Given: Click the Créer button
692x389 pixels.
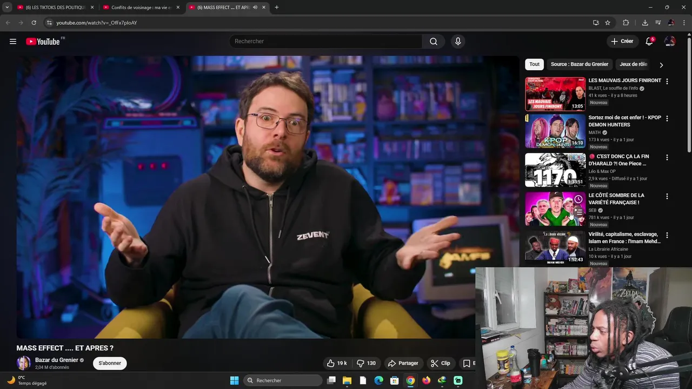Looking at the screenshot, I should [x=622, y=42].
